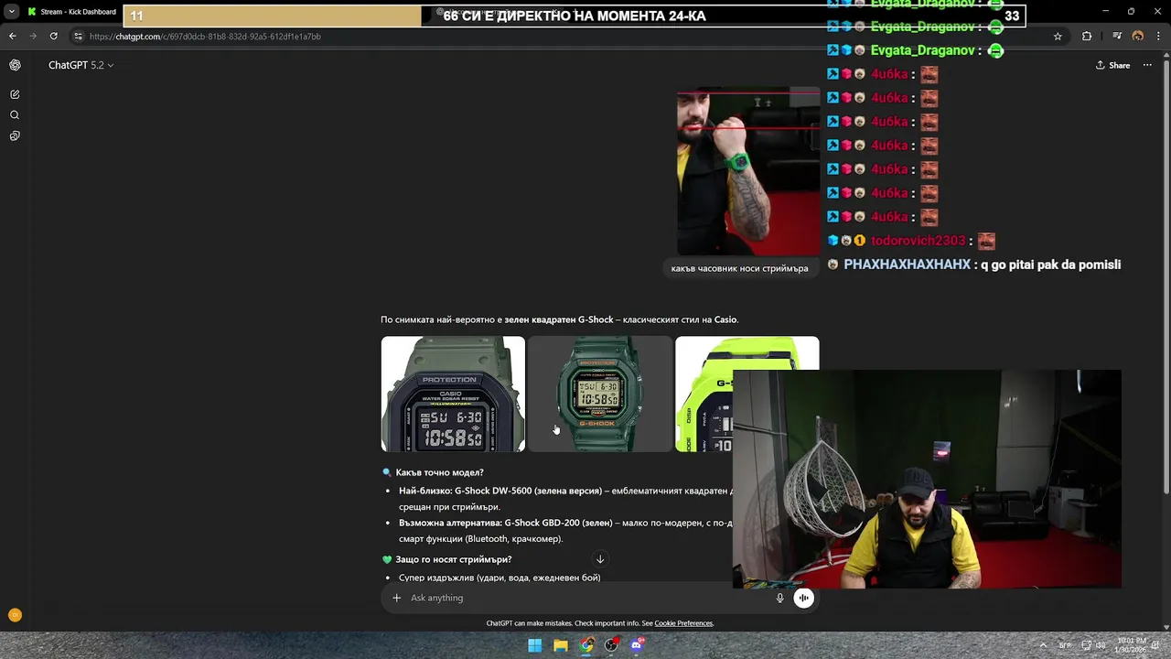Select text 'Какъв точно модел?'
Image resolution: width=1171 pixels, height=659 pixels.
pos(439,472)
